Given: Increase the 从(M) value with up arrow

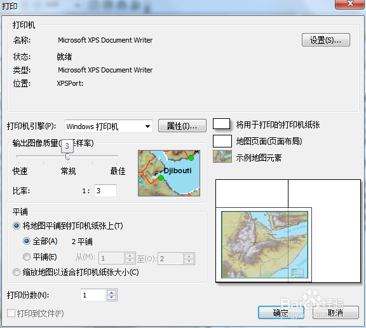Looking at the screenshot, I should pos(130,256).
